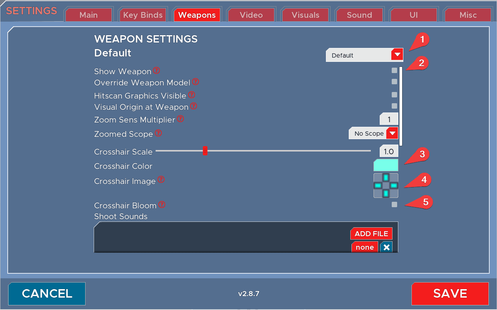Enable the Hitscan Graphics Visible checkbox
Viewport: 497px width, 310px height.
(394, 95)
